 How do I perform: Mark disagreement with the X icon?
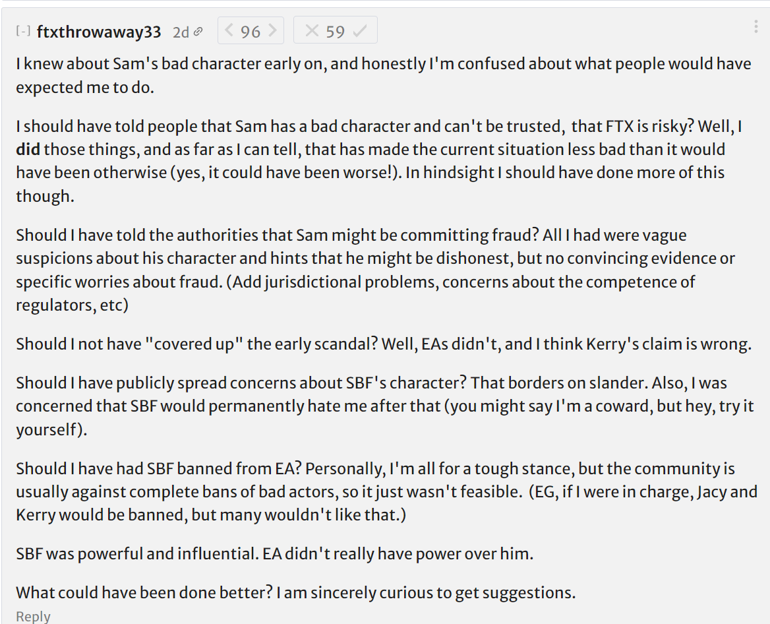click(312, 31)
